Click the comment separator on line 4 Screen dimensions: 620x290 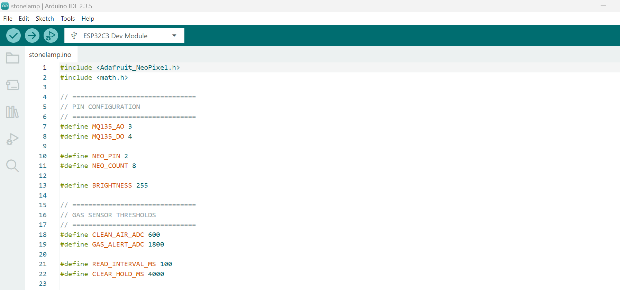[128, 97]
